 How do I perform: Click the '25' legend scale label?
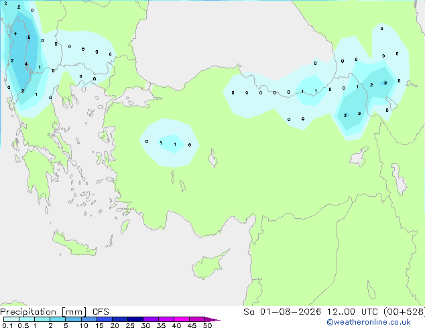point(130,325)
